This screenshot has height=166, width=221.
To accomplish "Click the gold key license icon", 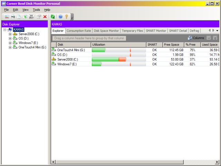I will [67, 17].
